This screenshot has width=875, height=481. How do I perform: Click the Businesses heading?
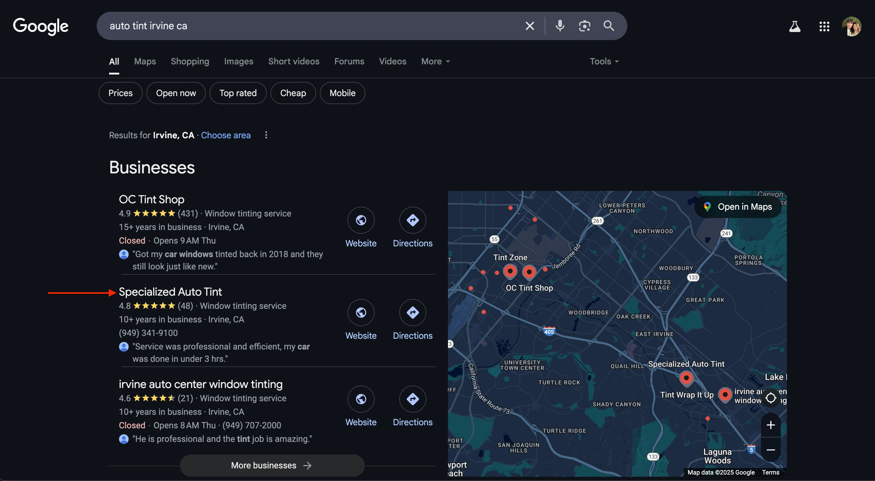pos(152,167)
